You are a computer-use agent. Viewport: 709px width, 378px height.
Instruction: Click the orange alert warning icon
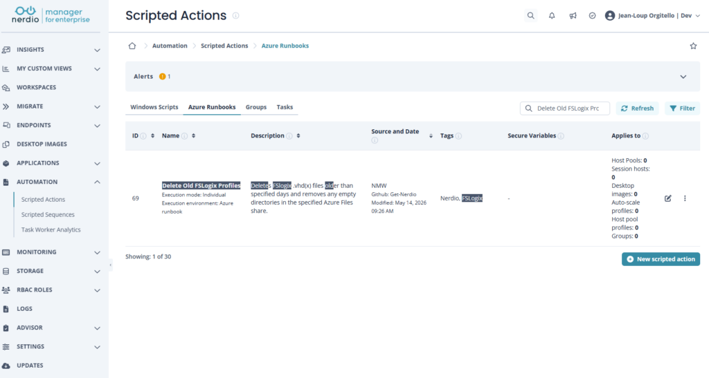(x=162, y=76)
